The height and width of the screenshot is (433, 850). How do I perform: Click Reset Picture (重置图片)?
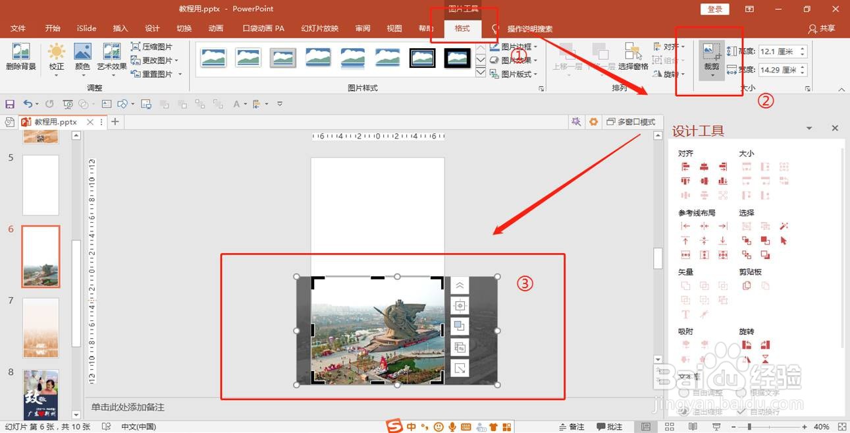[155, 74]
